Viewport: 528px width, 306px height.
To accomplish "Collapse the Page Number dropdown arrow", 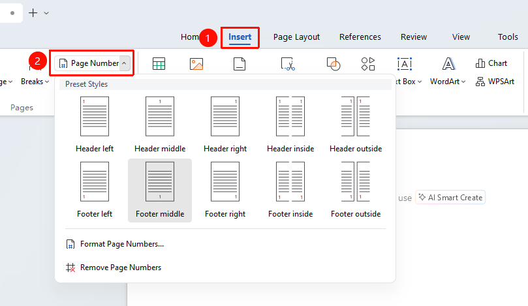I will [x=124, y=63].
